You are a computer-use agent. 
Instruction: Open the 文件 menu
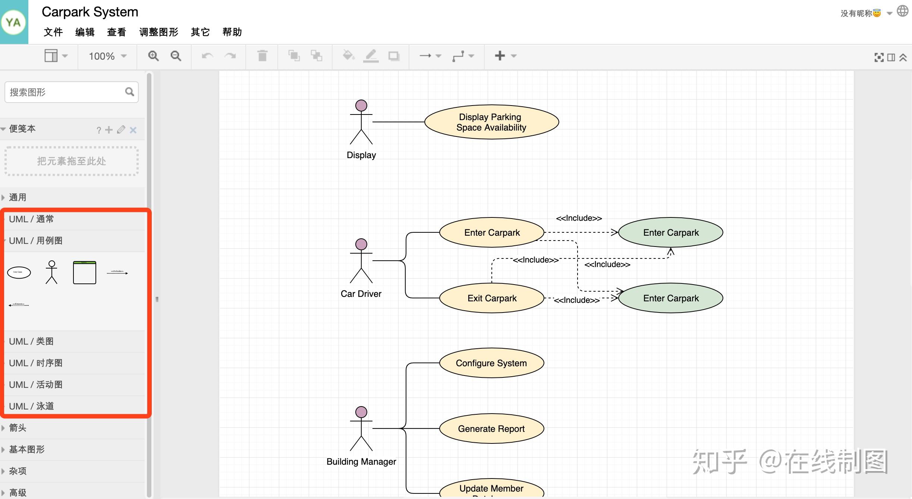(53, 32)
